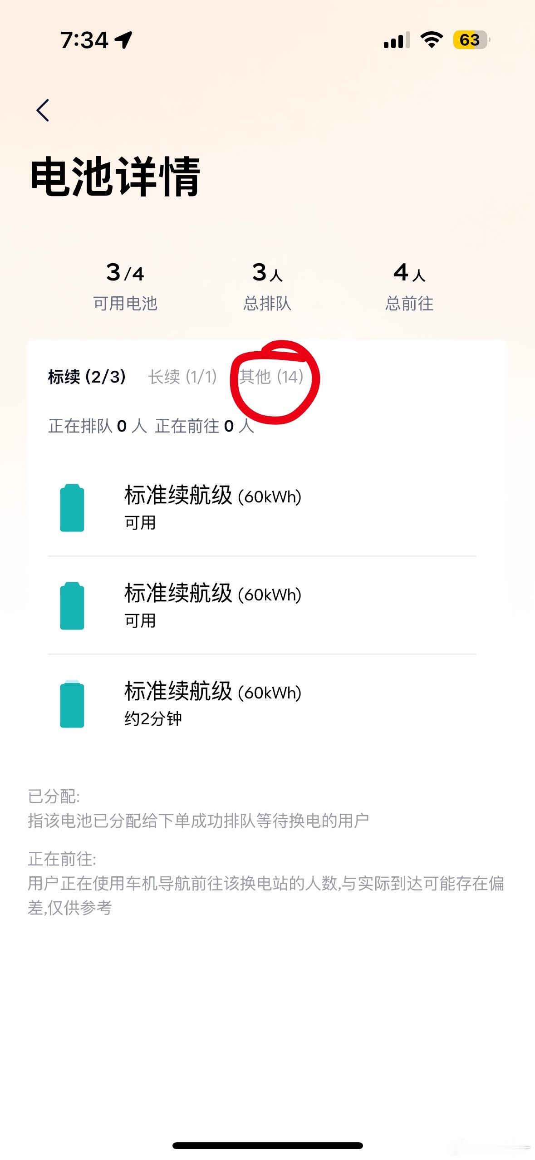The image size is (535, 1160).
Task: Tap the battery level indicator in status bar
Action: (x=471, y=40)
